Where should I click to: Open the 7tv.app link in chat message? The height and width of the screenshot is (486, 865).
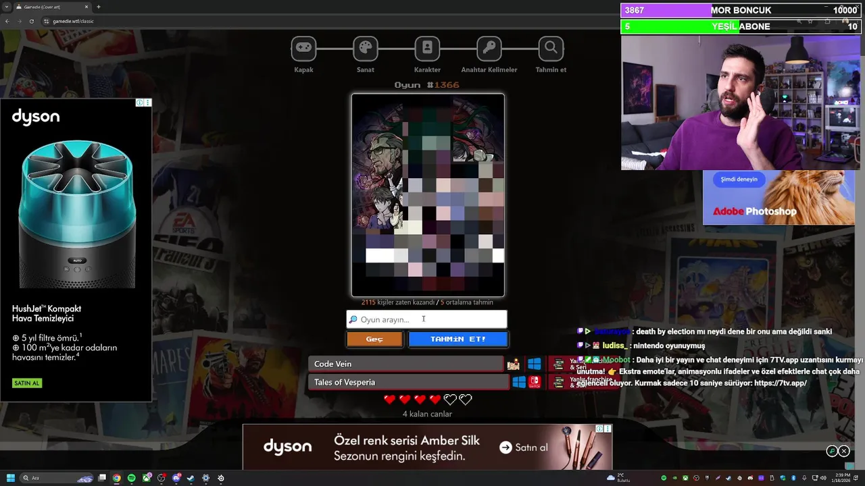781,383
